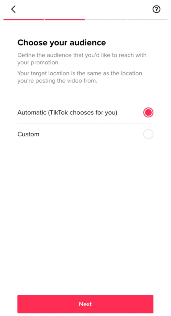171x316 pixels.
Task: Click the 'Define the audience' description text
Action: [82, 59]
